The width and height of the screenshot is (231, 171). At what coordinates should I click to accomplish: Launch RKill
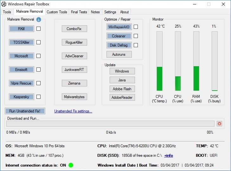coord(21,28)
